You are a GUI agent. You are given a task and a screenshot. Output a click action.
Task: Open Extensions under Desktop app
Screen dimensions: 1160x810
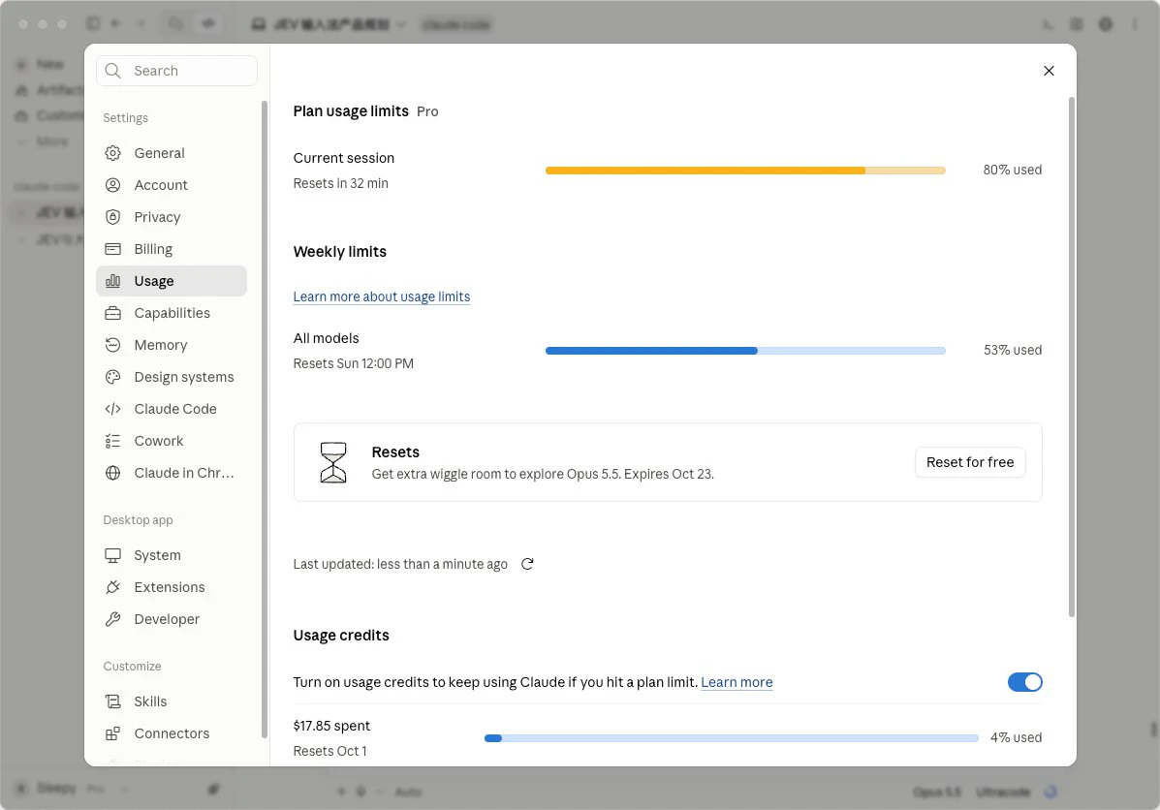[171, 587]
